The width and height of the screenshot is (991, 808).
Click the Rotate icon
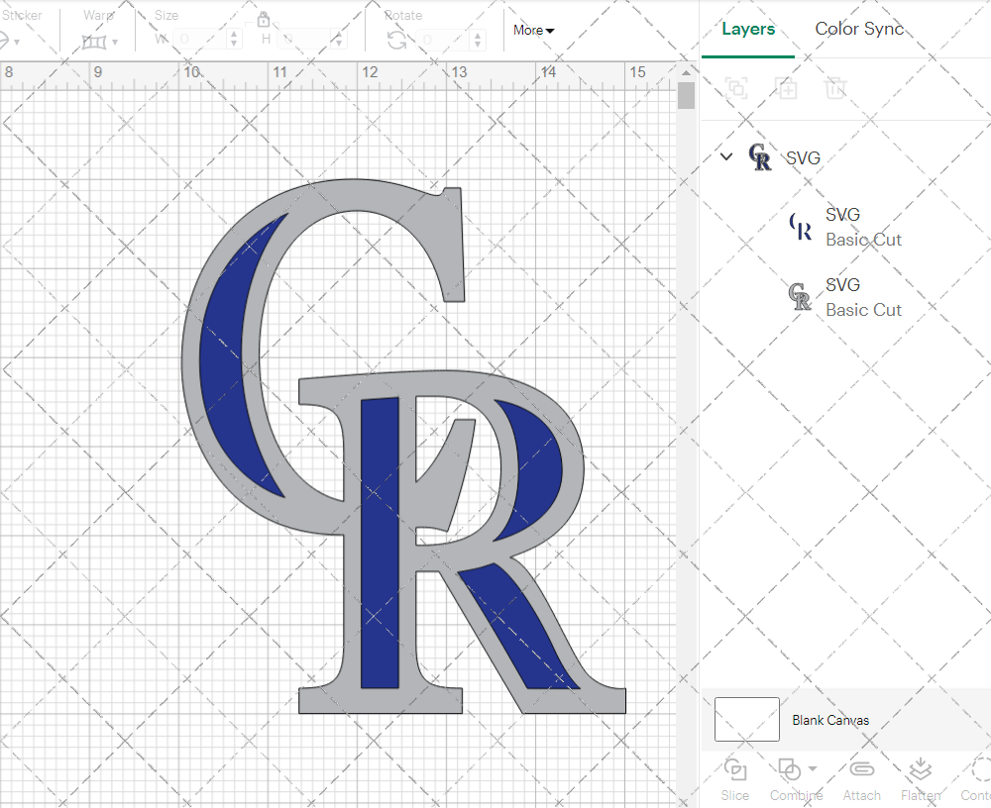click(x=397, y=41)
